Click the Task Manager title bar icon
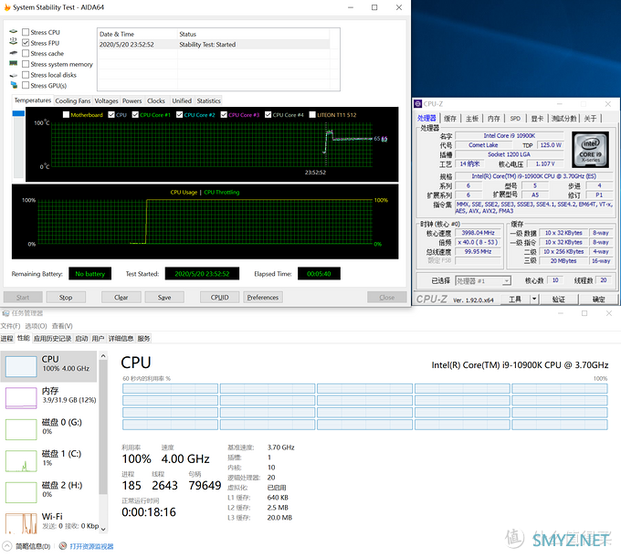Screen dimensions: 621x558 (6, 313)
